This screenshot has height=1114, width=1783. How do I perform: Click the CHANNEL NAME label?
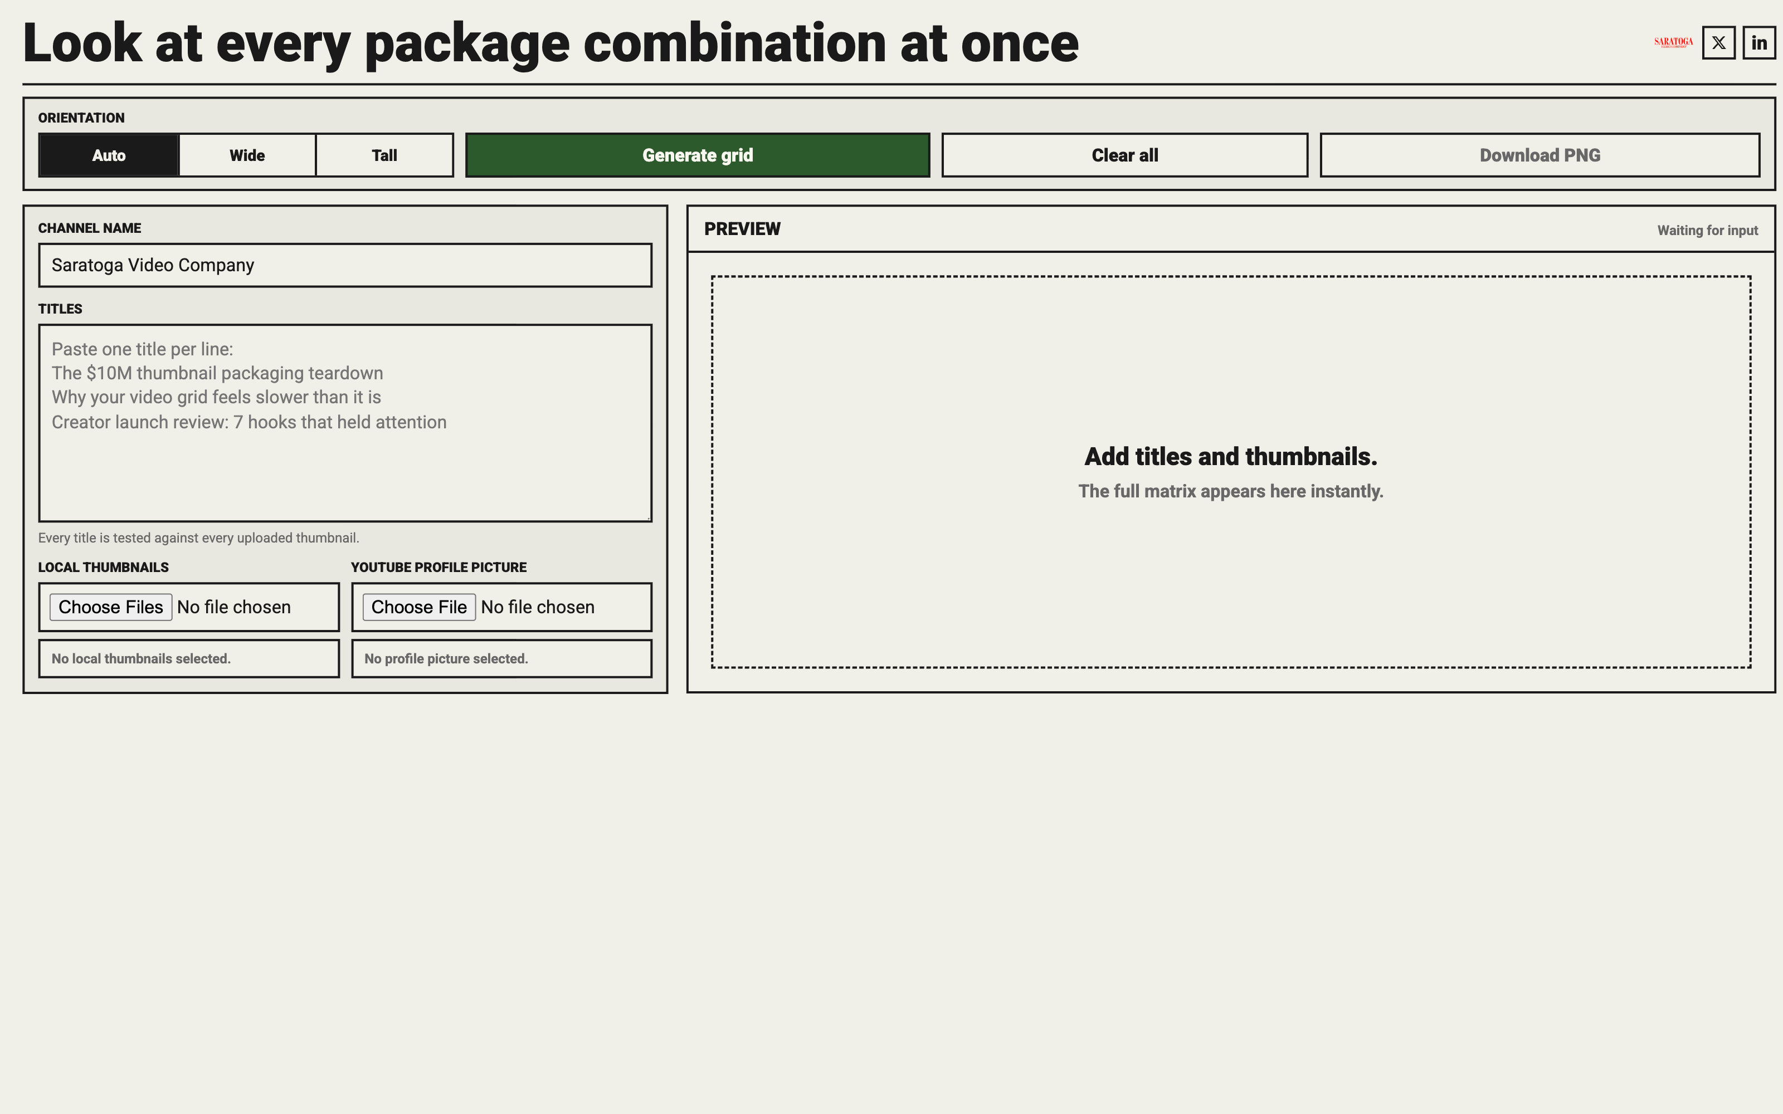click(90, 228)
